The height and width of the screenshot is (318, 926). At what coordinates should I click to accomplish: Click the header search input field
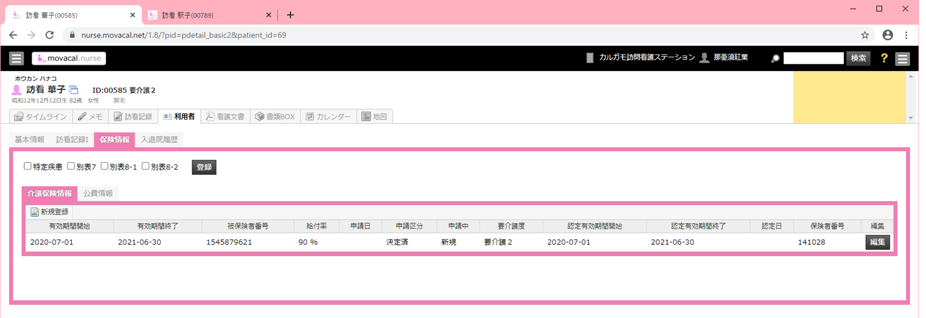(813, 58)
